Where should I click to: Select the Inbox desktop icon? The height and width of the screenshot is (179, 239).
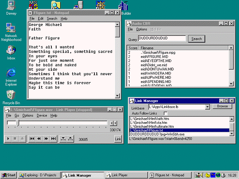point(11,51)
